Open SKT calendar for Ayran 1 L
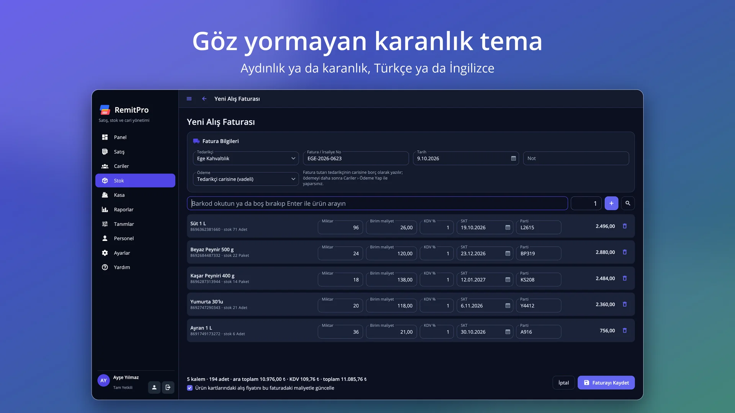 [x=508, y=332]
